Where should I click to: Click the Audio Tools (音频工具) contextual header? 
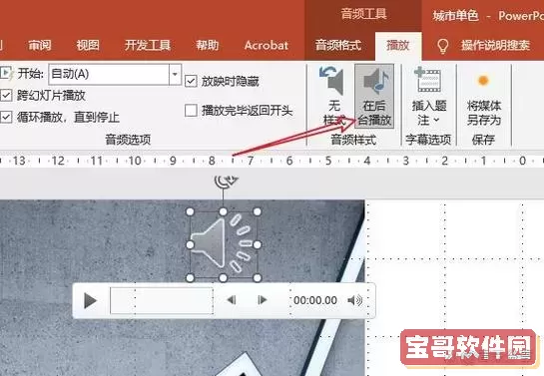363,14
